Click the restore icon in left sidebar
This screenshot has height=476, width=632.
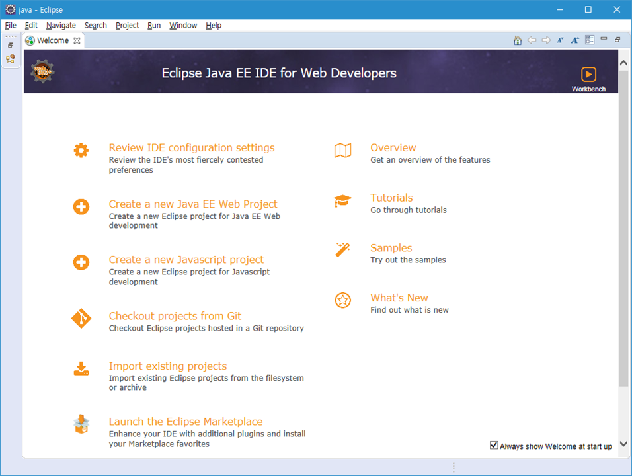click(x=11, y=45)
